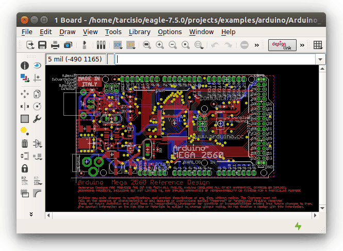Click the Stop command icon
The width and height of the screenshot is (343, 251).
(x=244, y=45)
